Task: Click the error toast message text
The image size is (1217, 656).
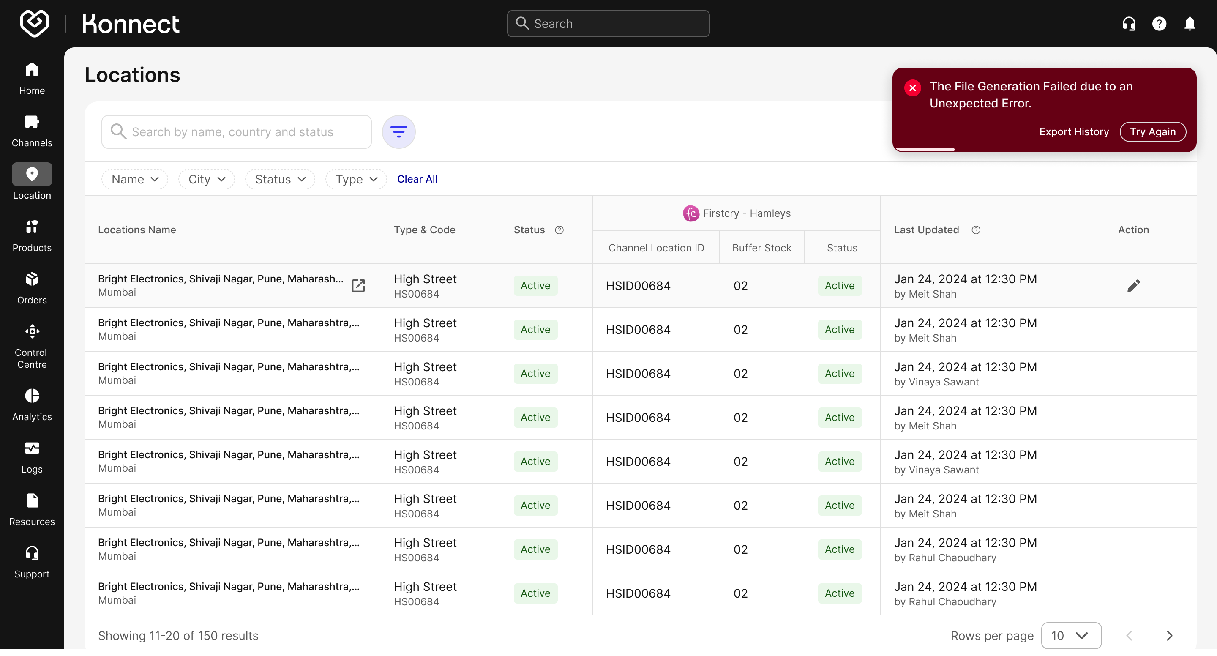Action: click(1031, 95)
